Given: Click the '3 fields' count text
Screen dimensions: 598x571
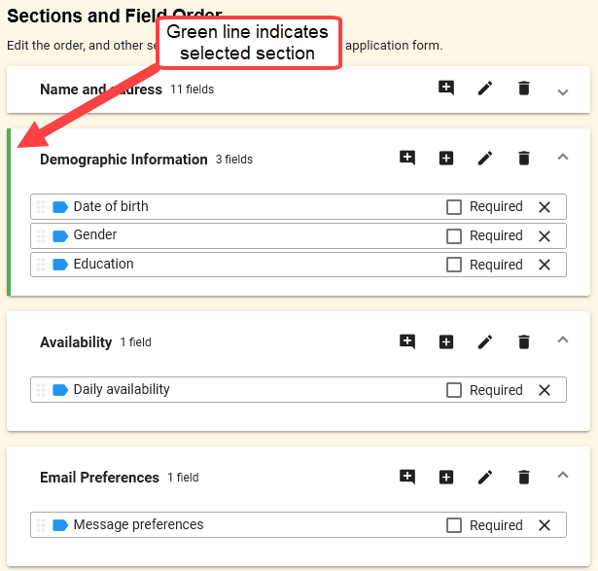Looking at the screenshot, I should (234, 160).
